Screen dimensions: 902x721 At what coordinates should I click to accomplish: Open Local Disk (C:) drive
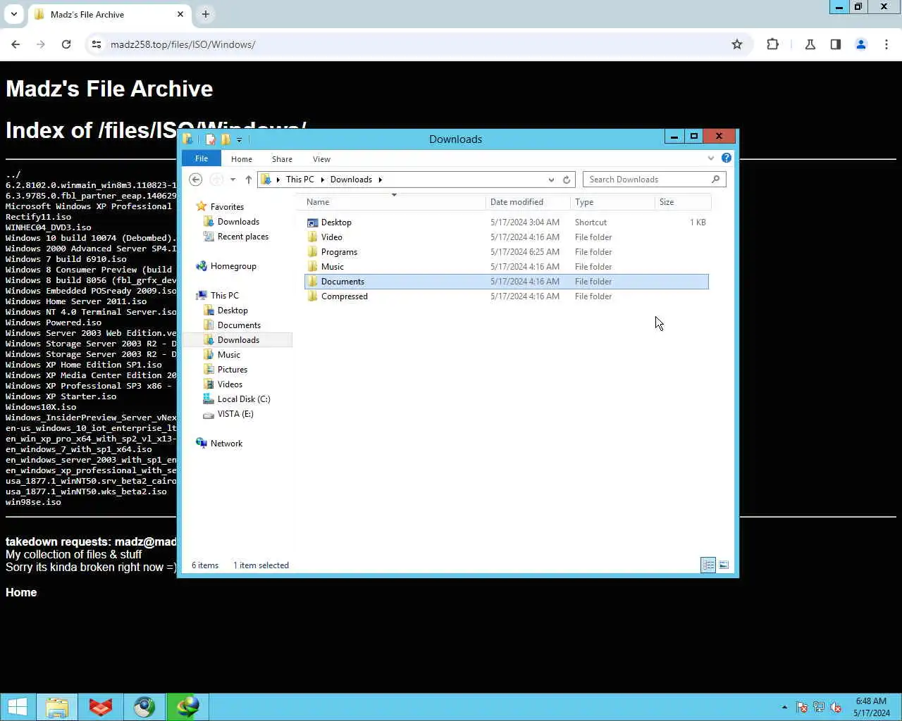click(244, 399)
